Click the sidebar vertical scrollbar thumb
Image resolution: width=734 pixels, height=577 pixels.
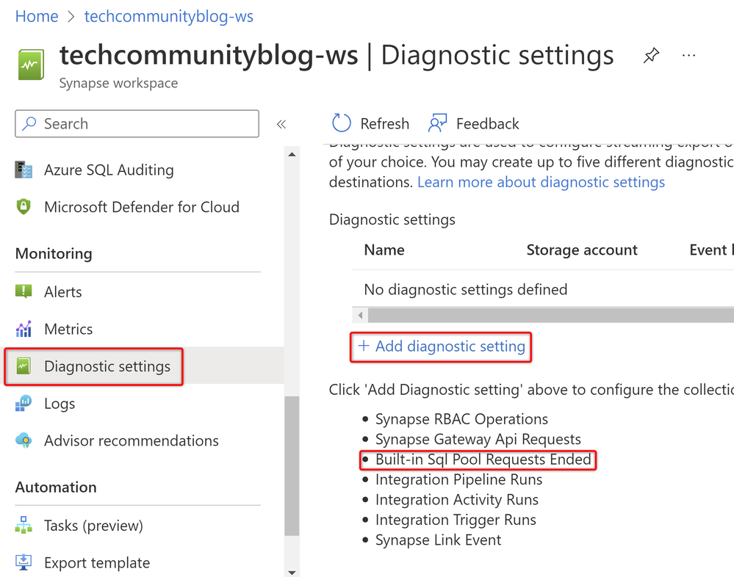292,465
